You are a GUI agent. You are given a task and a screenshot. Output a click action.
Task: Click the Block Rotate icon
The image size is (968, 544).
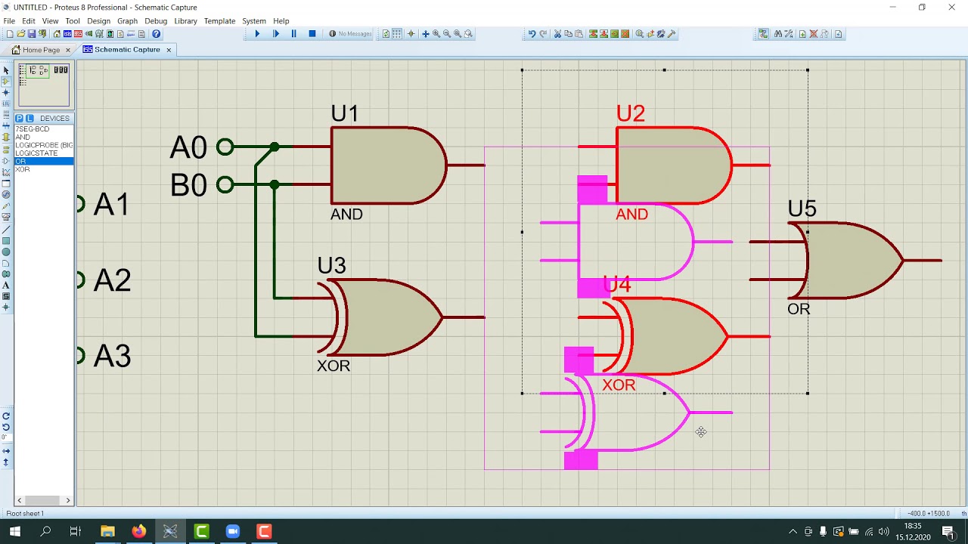tap(615, 34)
